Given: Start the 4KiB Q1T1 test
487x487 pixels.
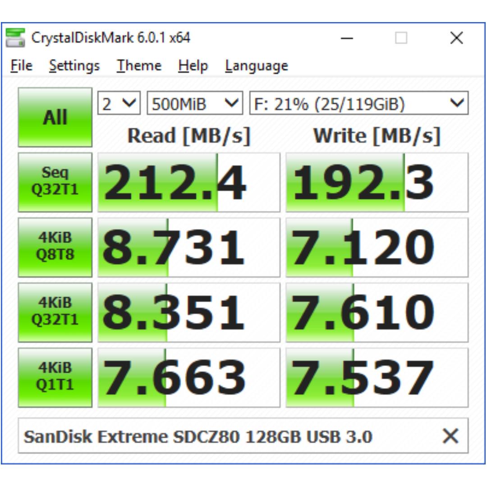Looking at the screenshot, I should click(x=55, y=378).
